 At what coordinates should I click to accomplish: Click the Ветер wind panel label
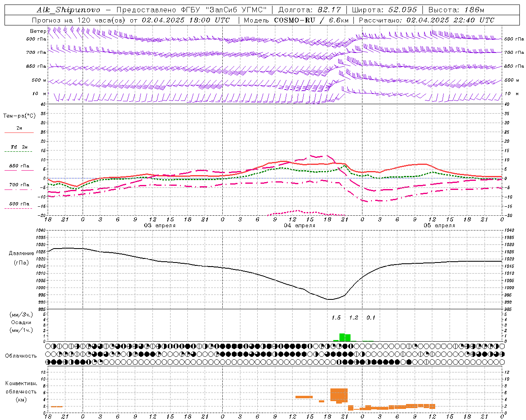38,31
